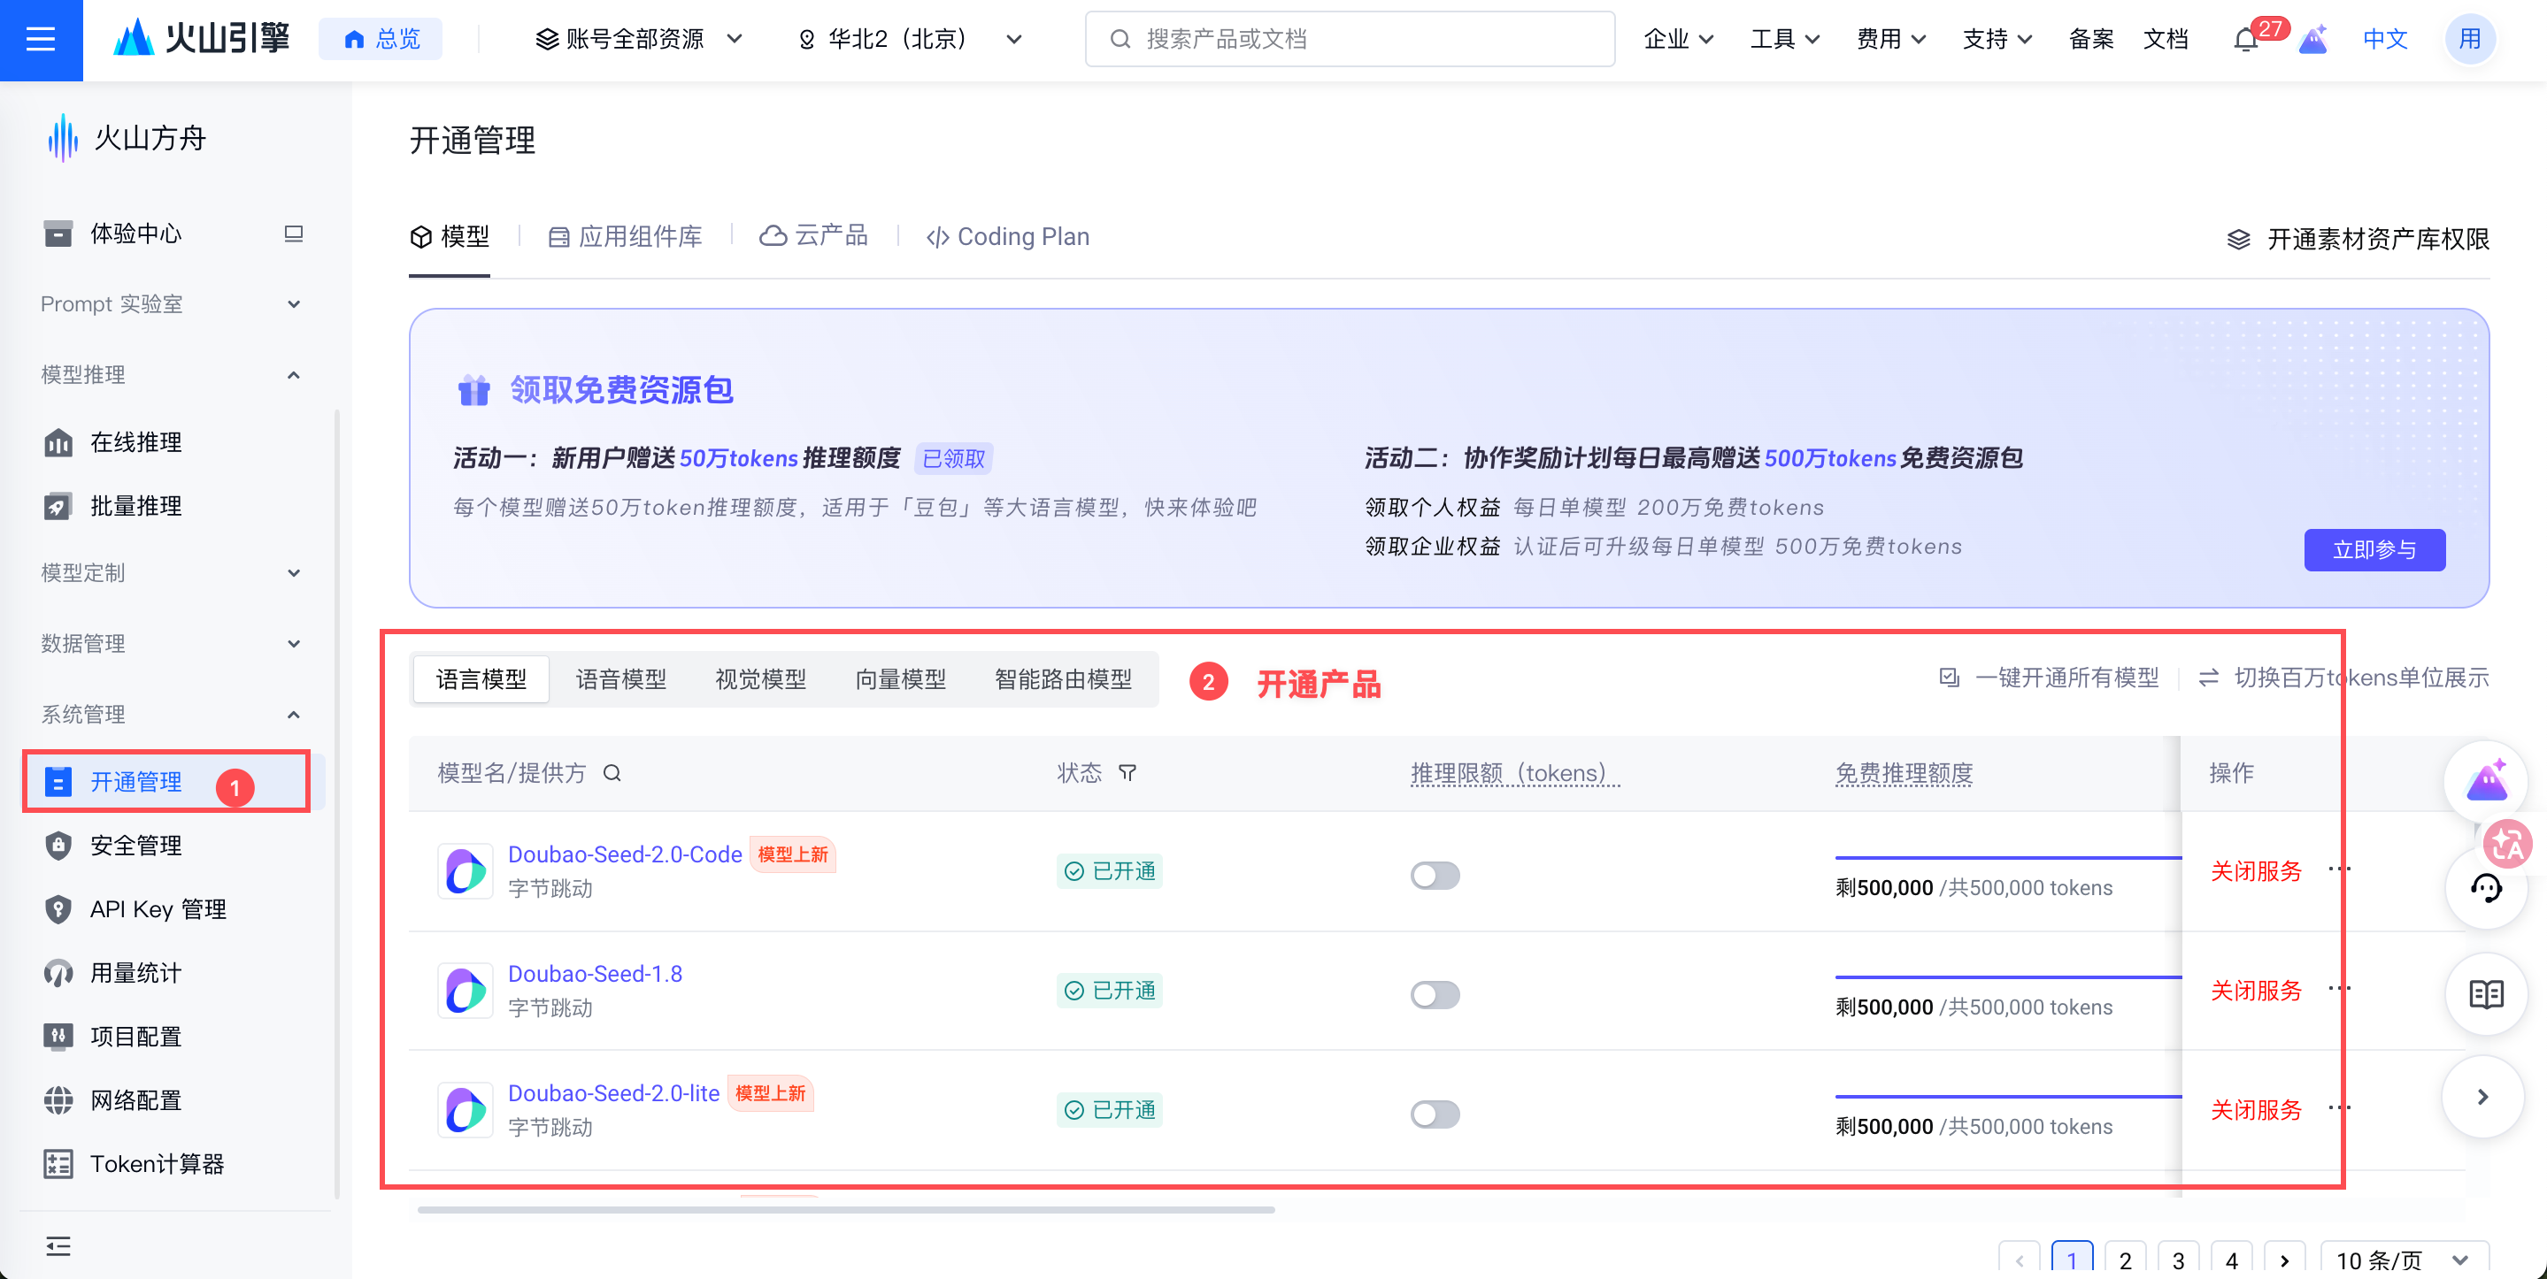This screenshot has height=1279, width=2547.
Task: Select 智能路由模型 tab
Action: coord(1063,680)
